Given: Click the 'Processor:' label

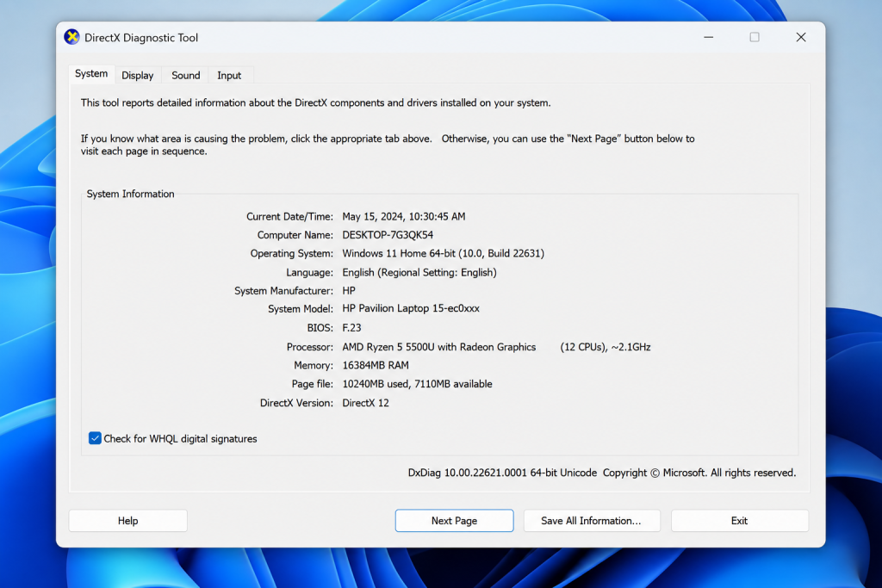Looking at the screenshot, I should (x=310, y=347).
